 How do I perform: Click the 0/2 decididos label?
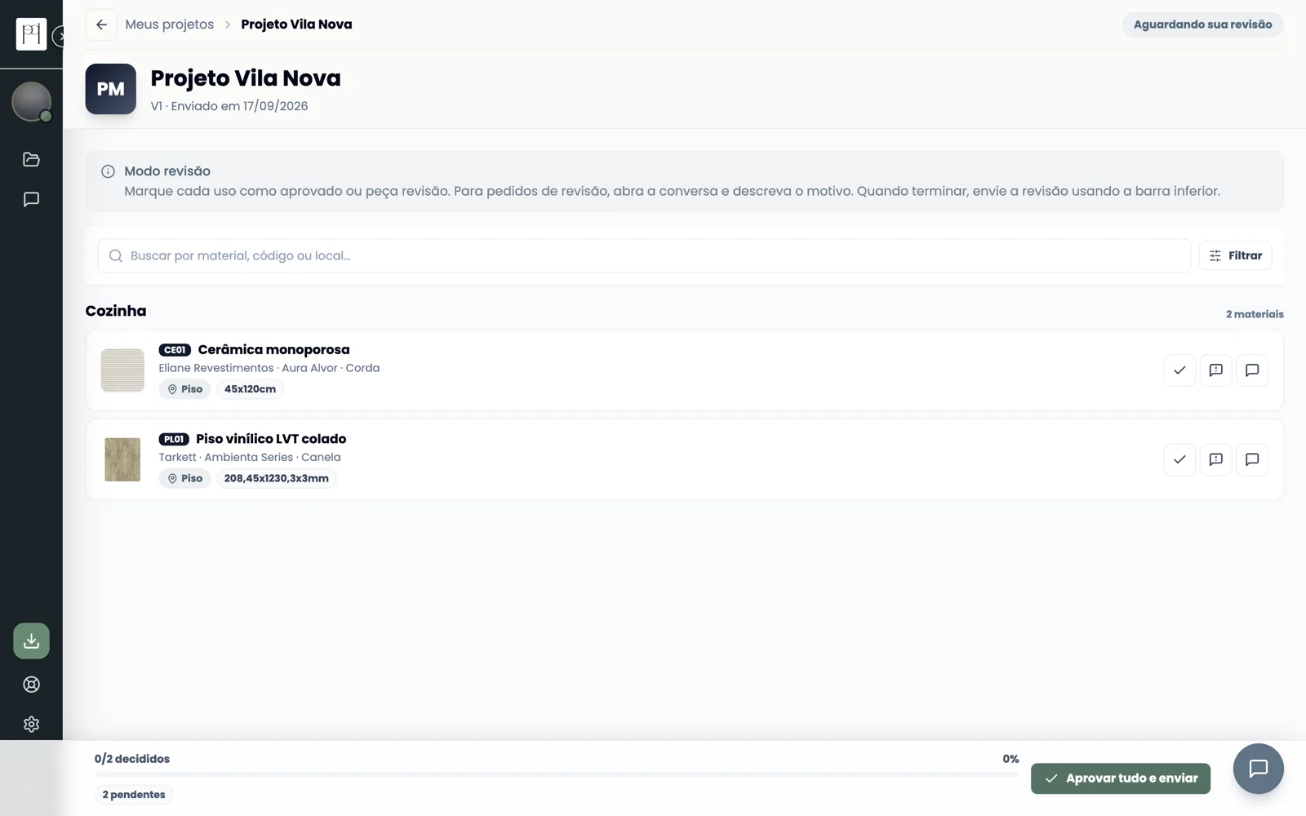(x=132, y=759)
